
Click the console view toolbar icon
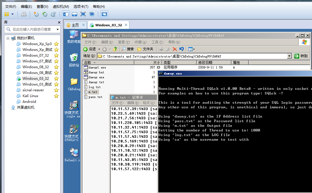tap(104, 14)
